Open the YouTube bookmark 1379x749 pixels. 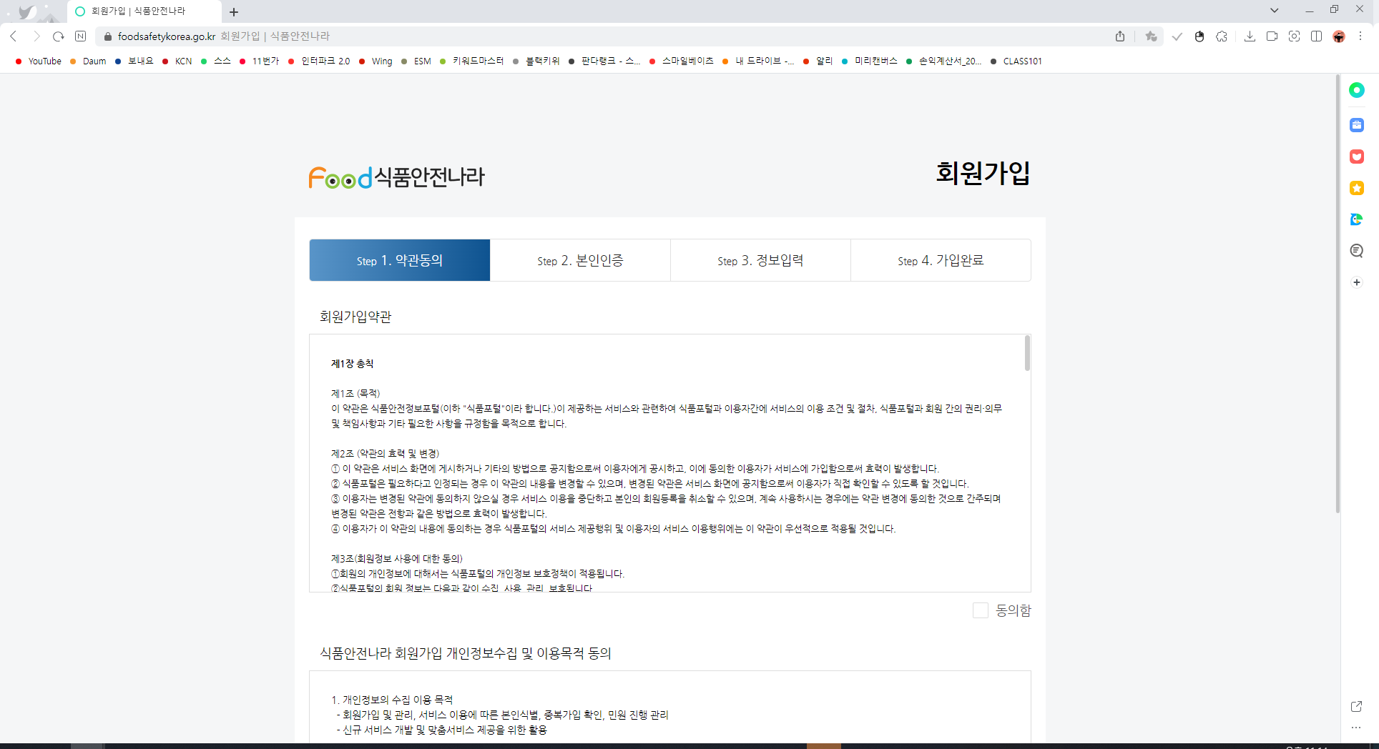pos(39,61)
